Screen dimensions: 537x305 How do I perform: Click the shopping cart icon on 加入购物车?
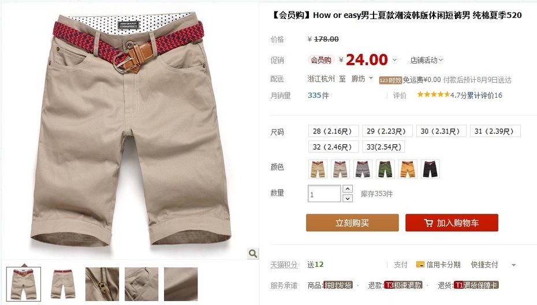(x=428, y=223)
